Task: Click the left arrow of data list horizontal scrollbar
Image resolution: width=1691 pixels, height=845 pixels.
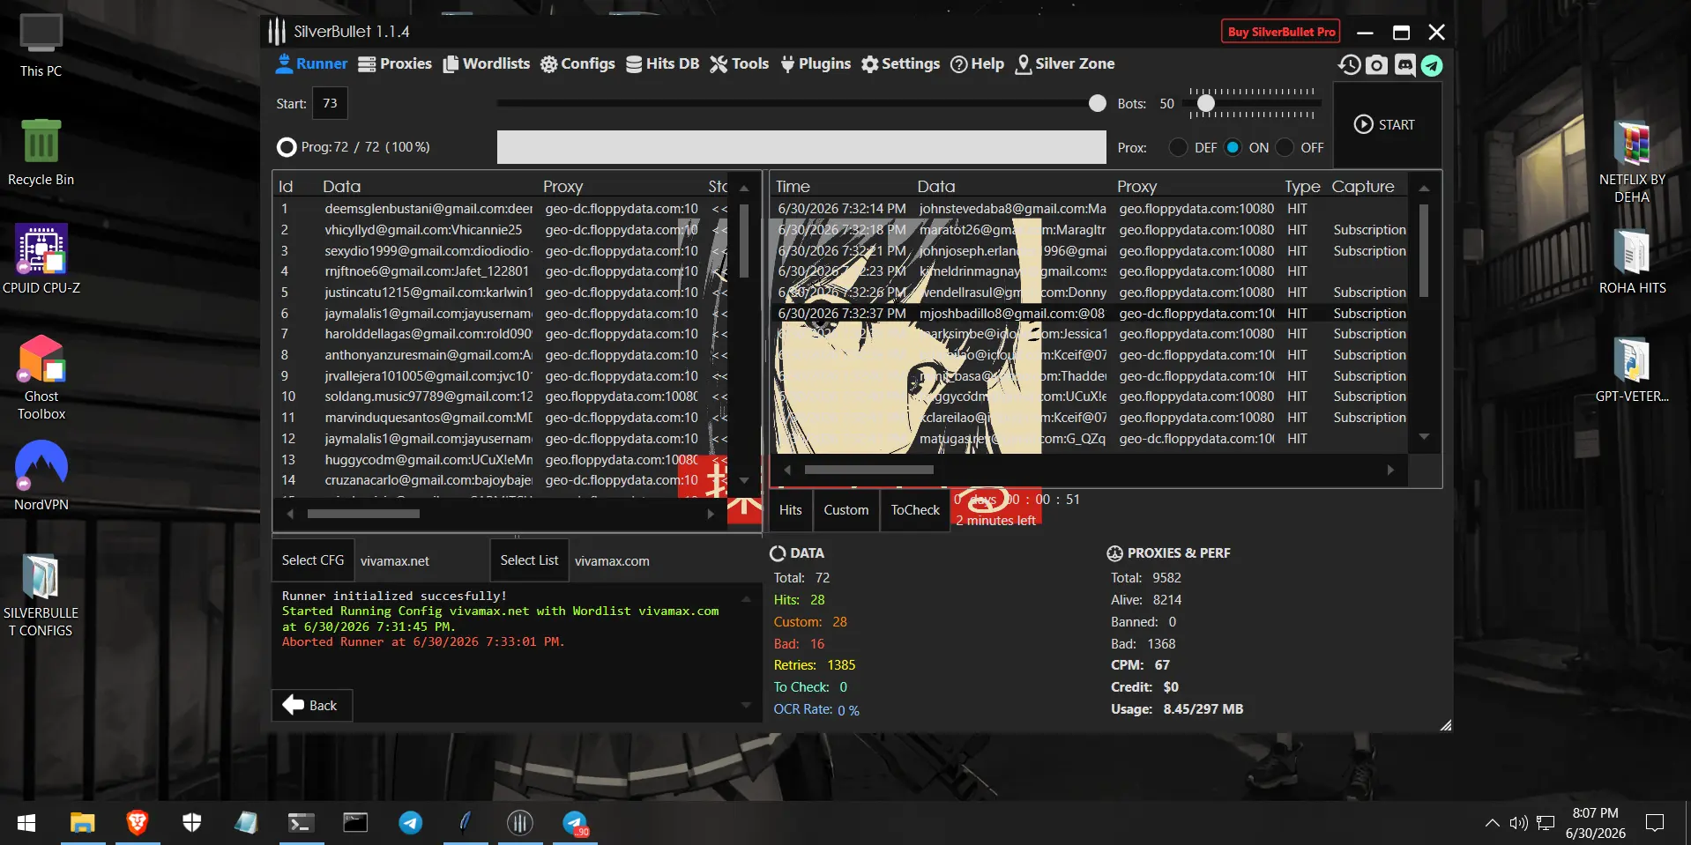Action: pyautogui.click(x=290, y=514)
